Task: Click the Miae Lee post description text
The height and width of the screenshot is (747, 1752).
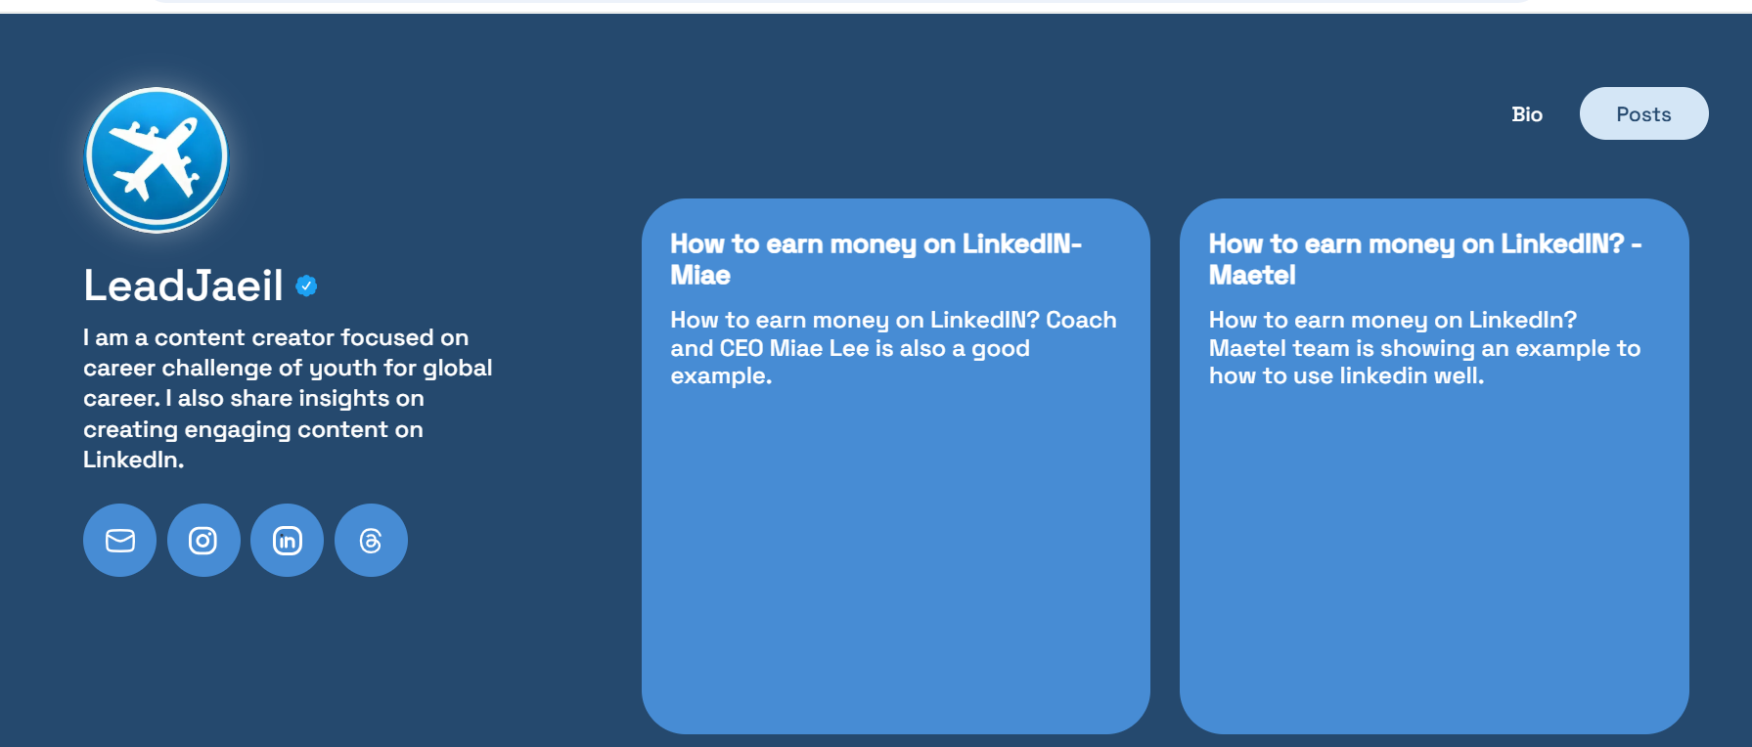Action: tap(893, 348)
